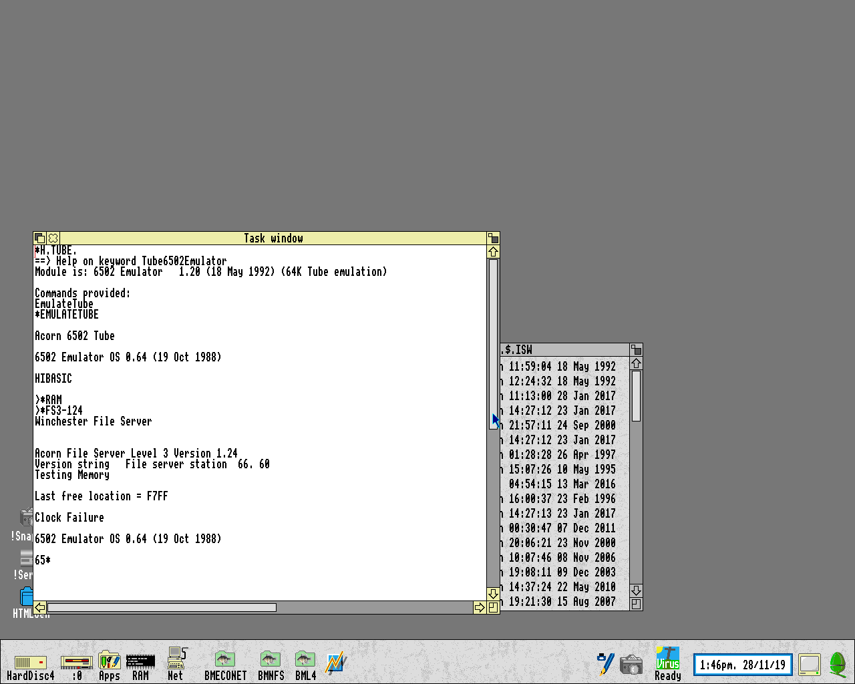The width and height of the screenshot is (855, 684).
Task: Click the Task window scroll-right arrow
Action: click(479, 607)
